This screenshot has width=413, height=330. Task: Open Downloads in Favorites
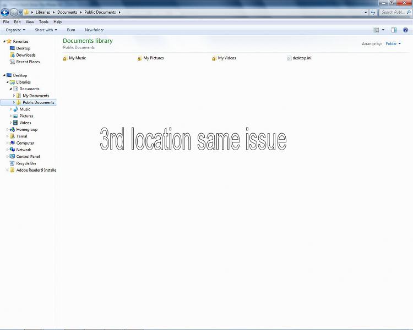click(x=23, y=55)
